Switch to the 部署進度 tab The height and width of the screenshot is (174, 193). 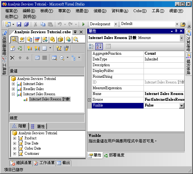pyautogui.click(x=114, y=155)
